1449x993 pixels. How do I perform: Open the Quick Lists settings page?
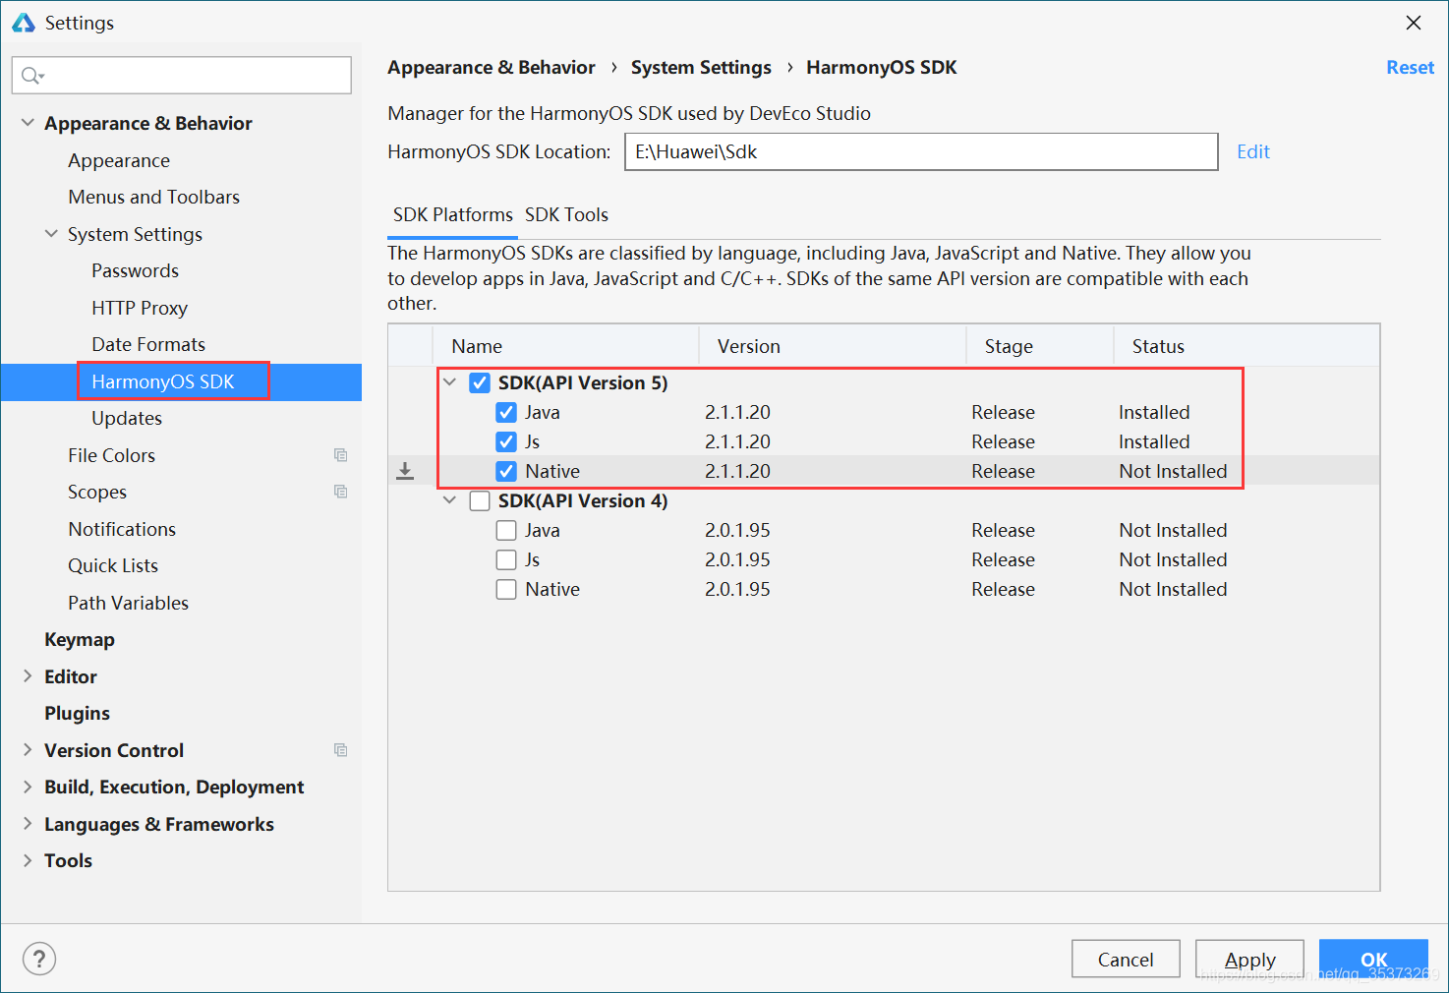coord(113,565)
